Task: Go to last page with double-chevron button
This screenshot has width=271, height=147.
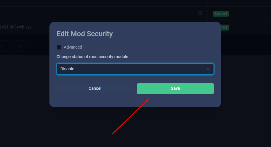Action: point(20,46)
